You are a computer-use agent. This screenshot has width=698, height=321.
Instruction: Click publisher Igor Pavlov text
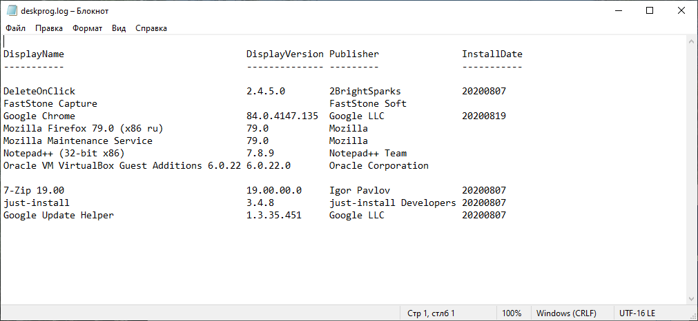[x=360, y=191]
